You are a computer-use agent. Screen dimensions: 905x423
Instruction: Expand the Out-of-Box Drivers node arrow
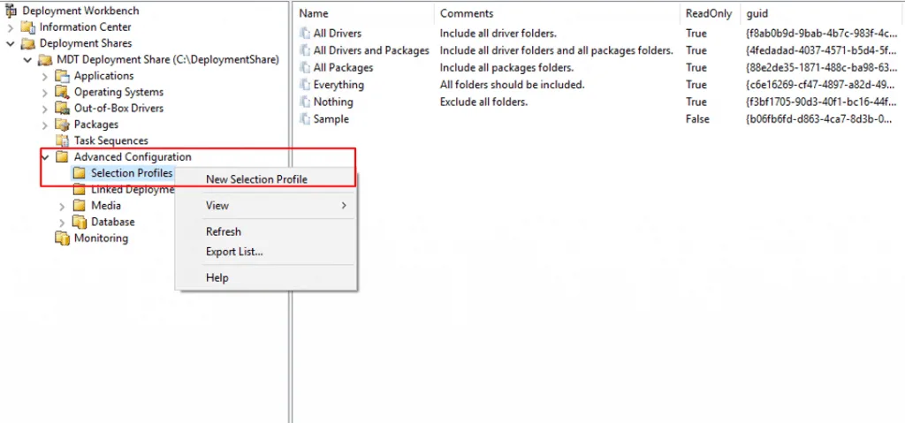point(44,108)
